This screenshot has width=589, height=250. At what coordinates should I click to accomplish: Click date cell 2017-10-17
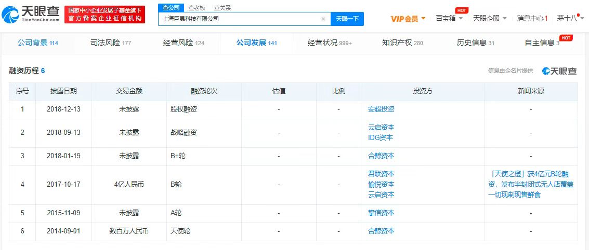(63, 185)
